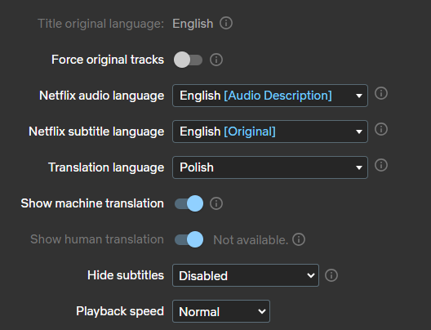The image size is (431, 330).
Task: Open info icon for Netflix subtitle language
Action: click(381, 129)
